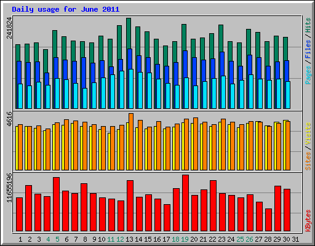Click the cyan pages bar for day 8
The image size is (315, 246).
point(85,98)
